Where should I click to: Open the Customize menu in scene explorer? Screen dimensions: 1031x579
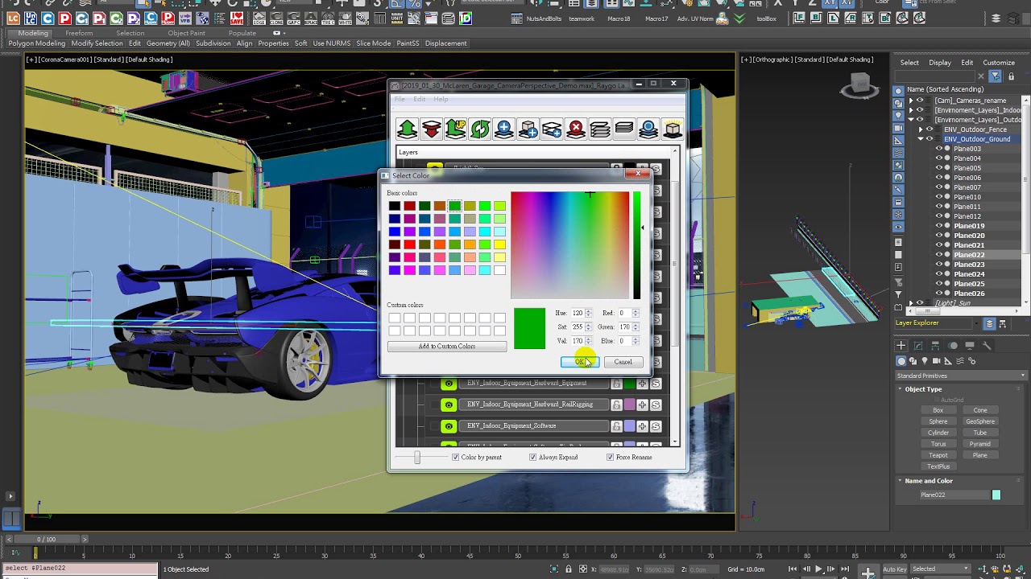[998, 63]
